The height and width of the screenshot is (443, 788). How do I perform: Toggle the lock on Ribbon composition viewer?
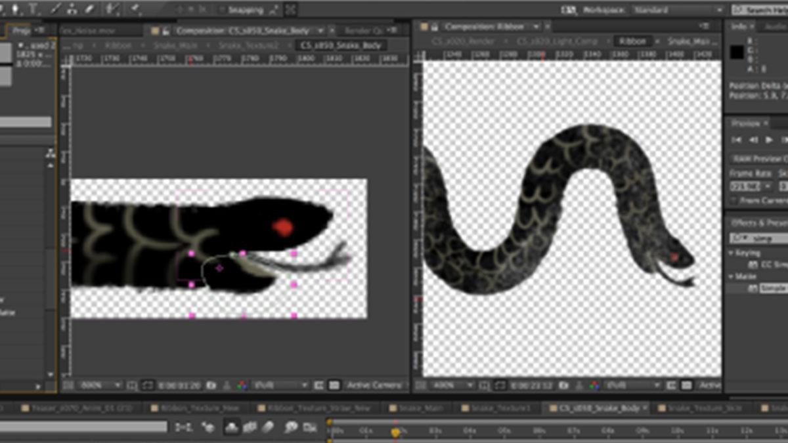pyautogui.click(x=434, y=27)
